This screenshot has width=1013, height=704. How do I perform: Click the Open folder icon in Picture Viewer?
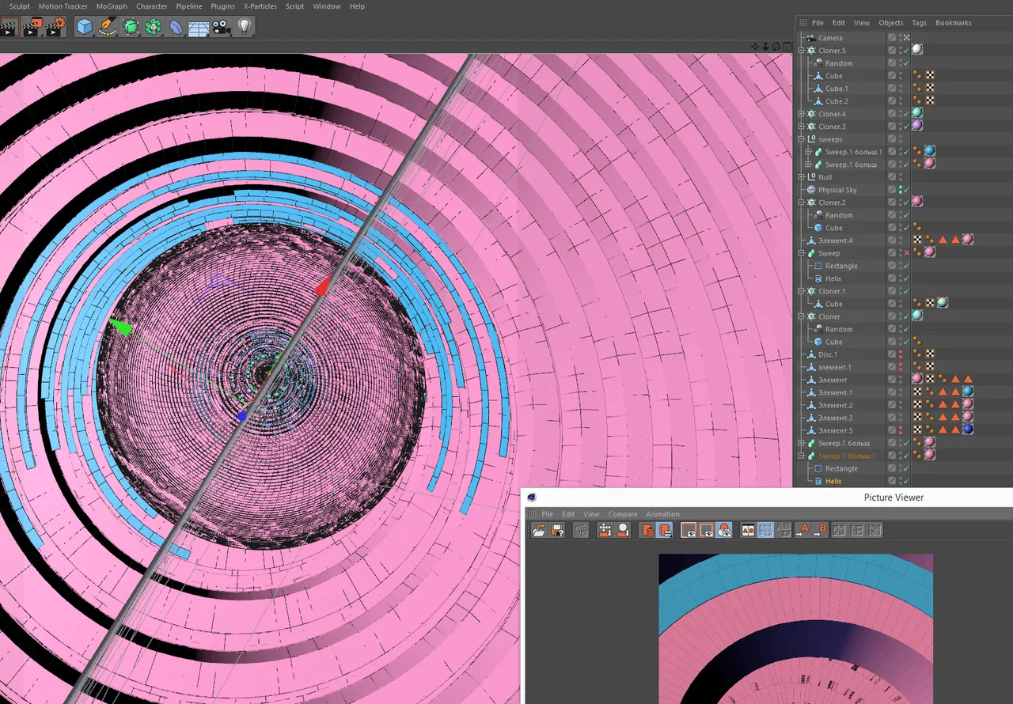[x=539, y=531]
